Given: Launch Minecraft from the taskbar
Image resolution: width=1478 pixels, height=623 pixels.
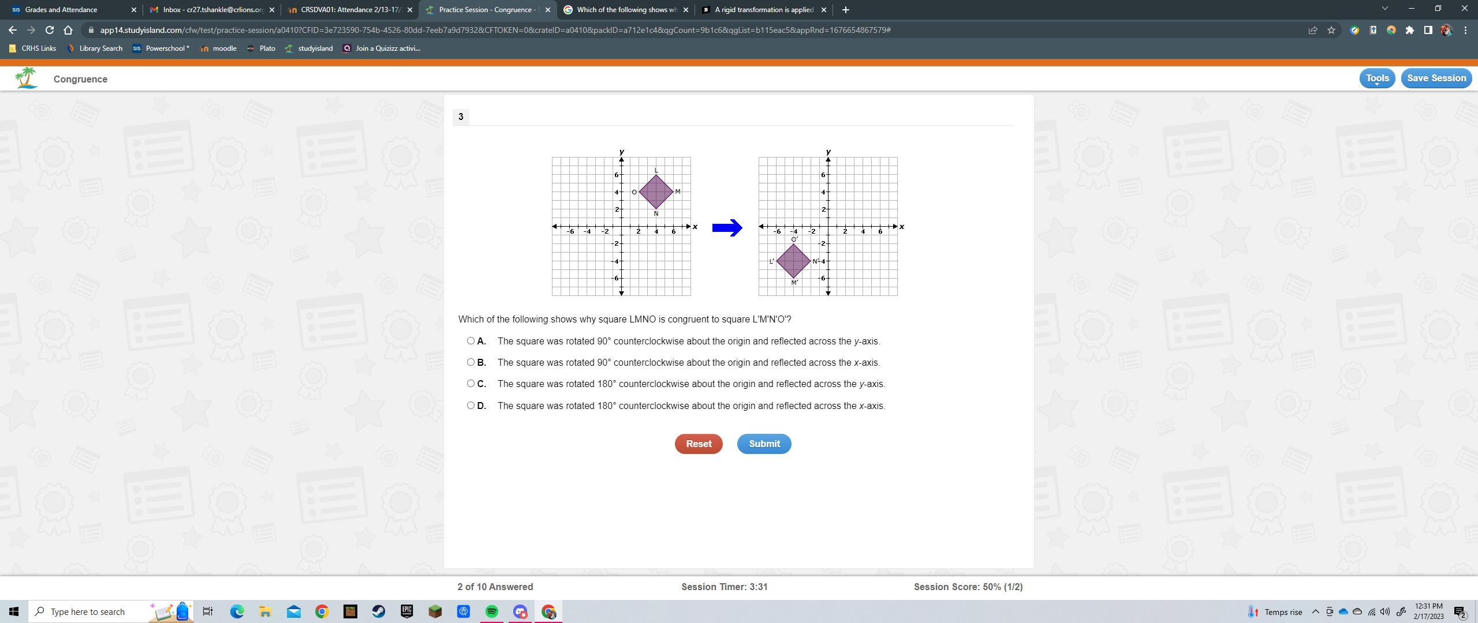Looking at the screenshot, I should click(x=435, y=611).
